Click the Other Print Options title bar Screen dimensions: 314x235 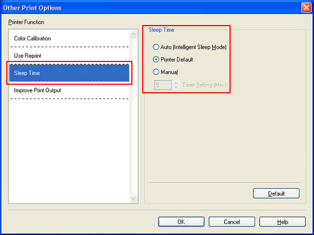point(150,8)
